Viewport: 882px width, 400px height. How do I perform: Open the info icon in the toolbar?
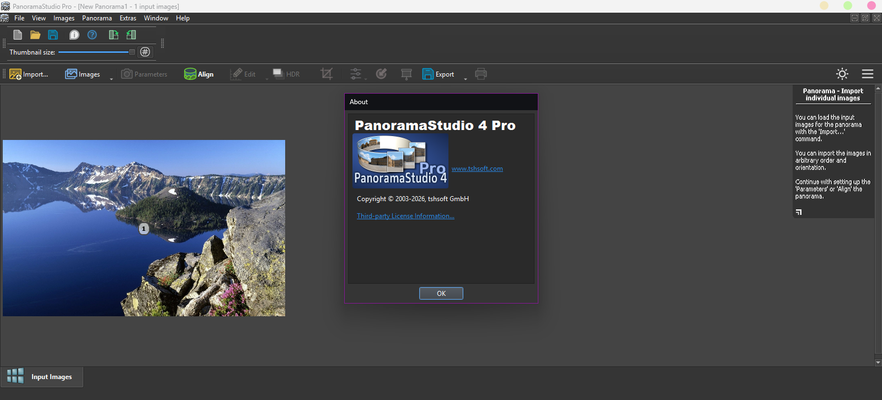coord(74,35)
